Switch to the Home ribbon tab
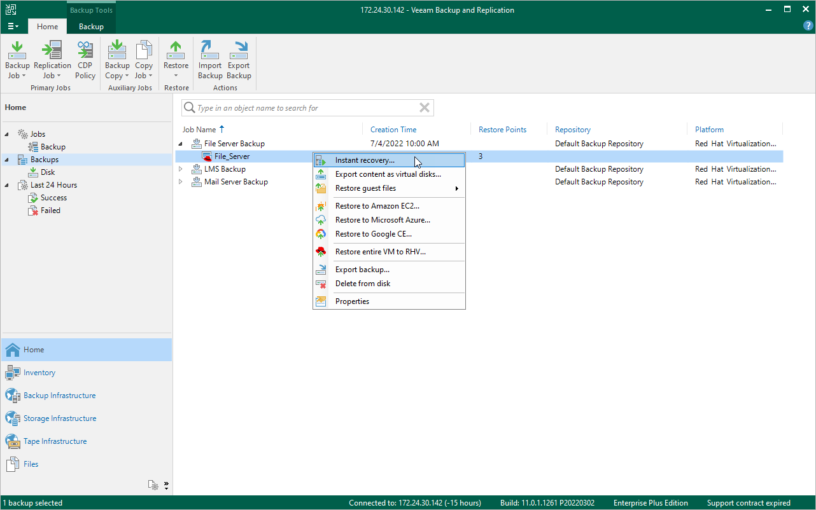The image size is (816, 510). point(48,26)
